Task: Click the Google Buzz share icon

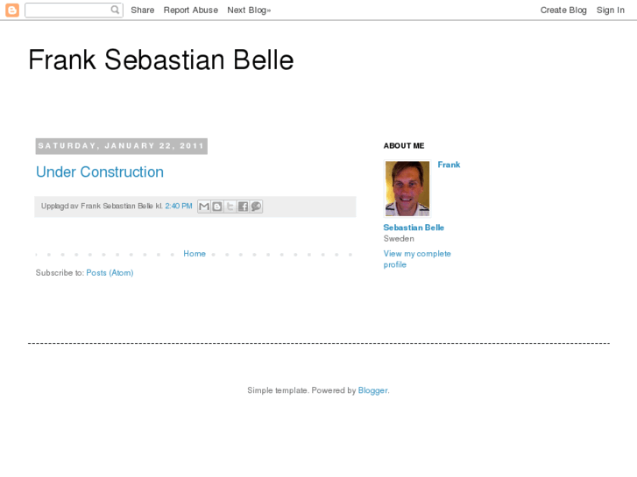Action: point(256,207)
